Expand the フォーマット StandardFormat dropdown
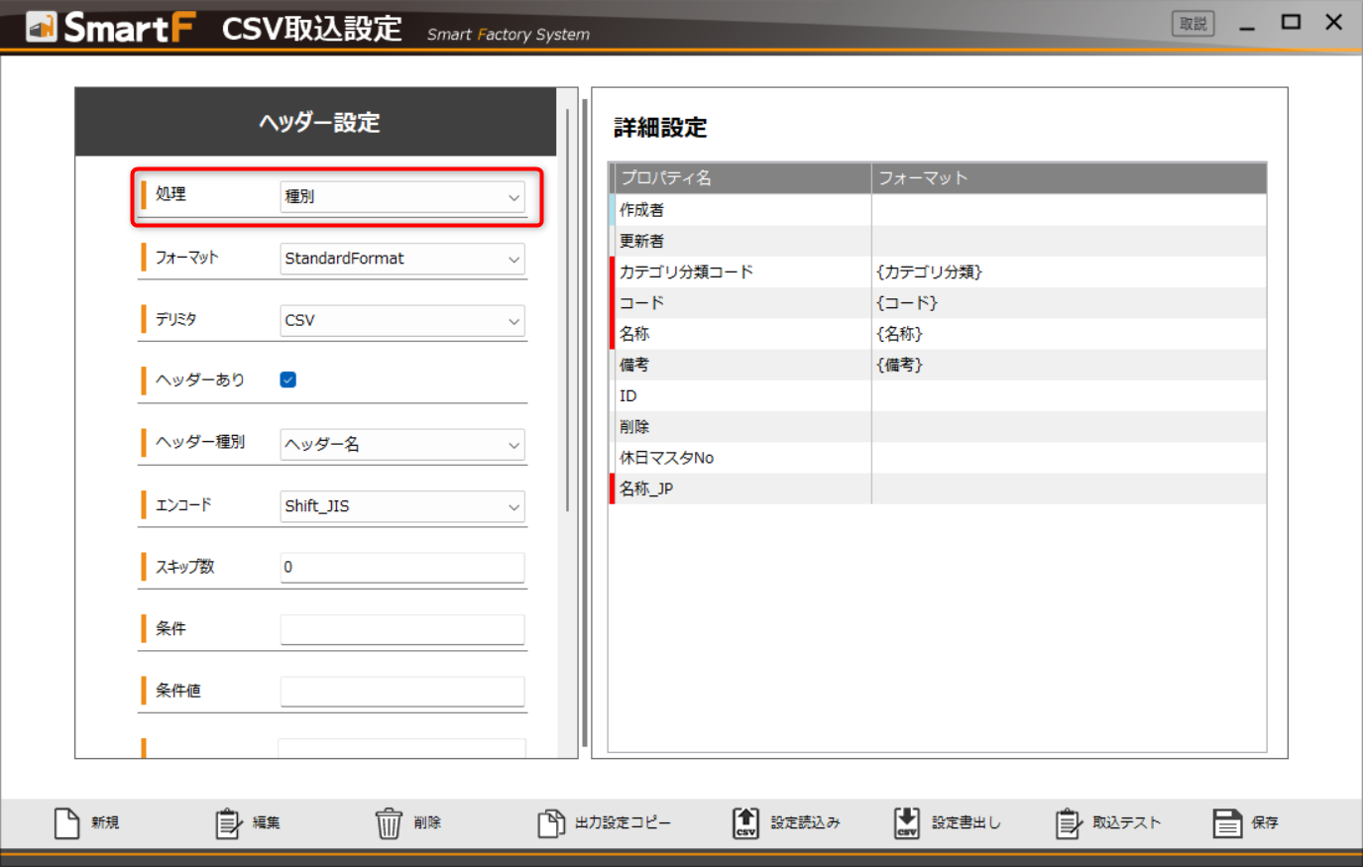 click(401, 259)
